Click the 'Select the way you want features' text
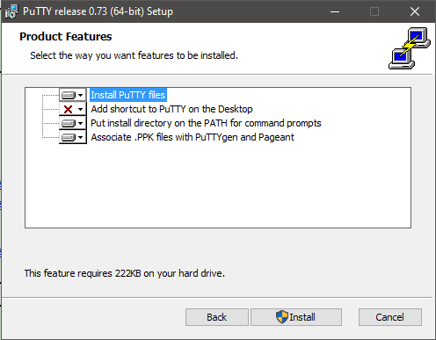 point(134,55)
